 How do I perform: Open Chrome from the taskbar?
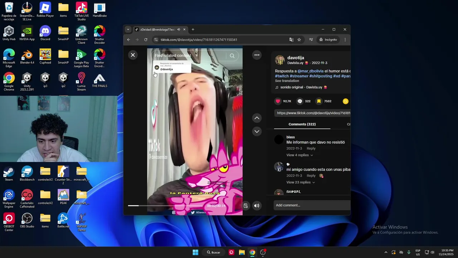(x=252, y=252)
